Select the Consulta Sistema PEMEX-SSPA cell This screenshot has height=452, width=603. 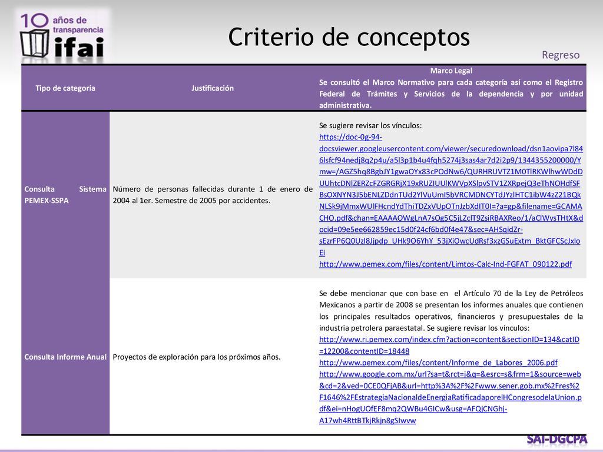(65, 195)
